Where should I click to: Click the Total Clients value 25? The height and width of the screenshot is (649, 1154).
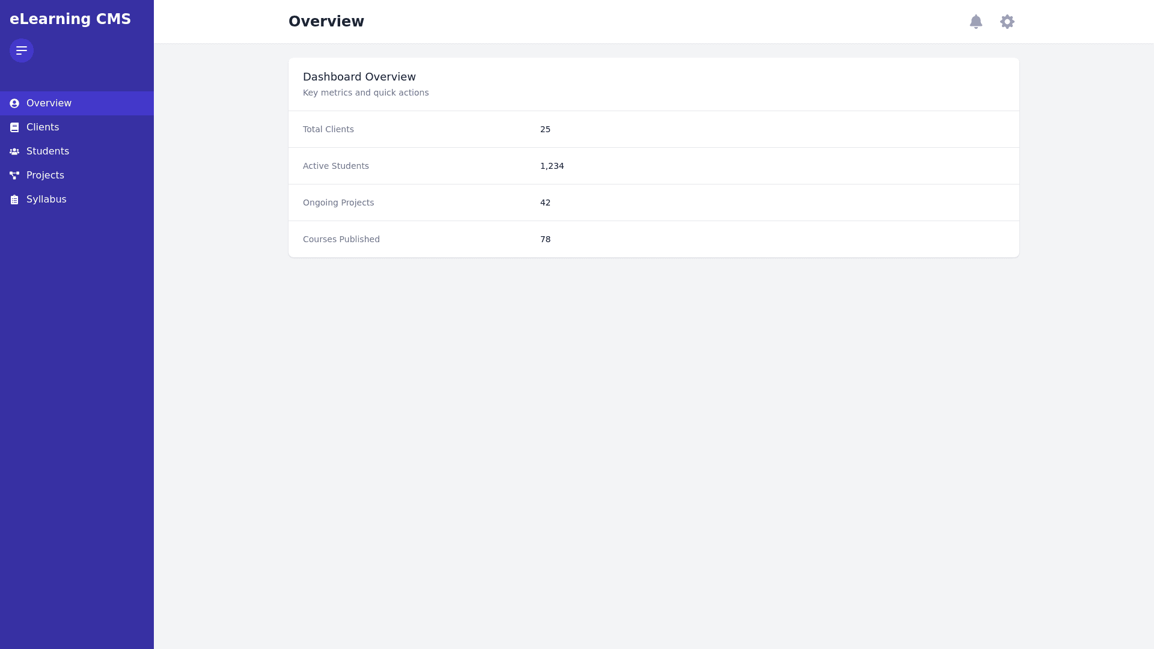tap(545, 129)
